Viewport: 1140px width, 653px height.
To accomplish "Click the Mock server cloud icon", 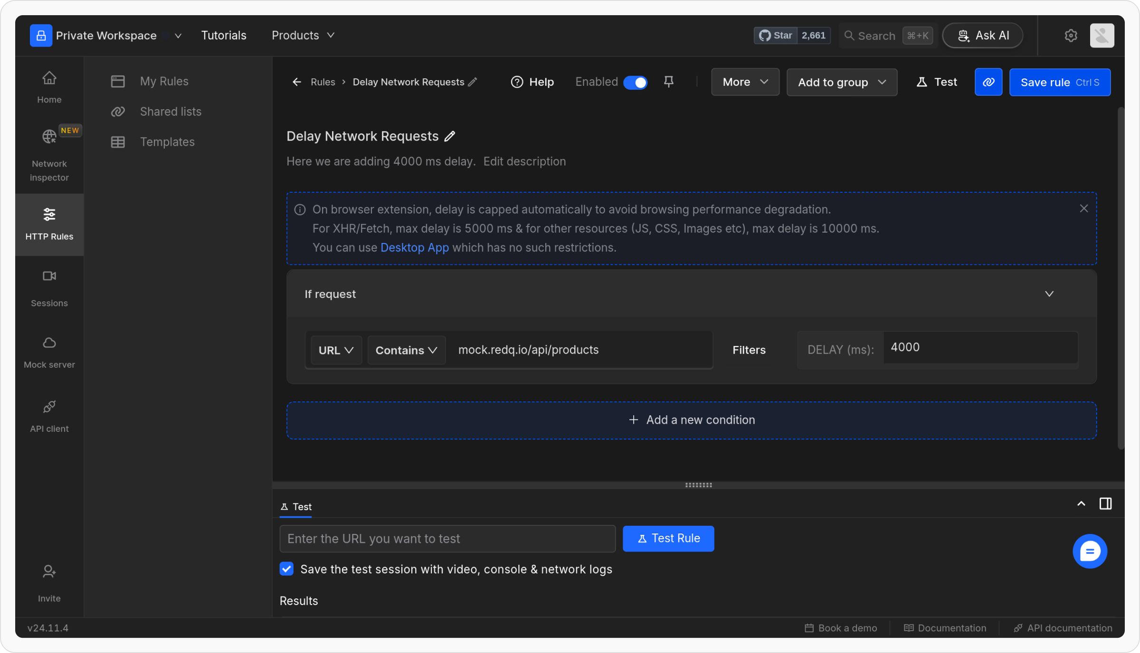I will (49, 343).
